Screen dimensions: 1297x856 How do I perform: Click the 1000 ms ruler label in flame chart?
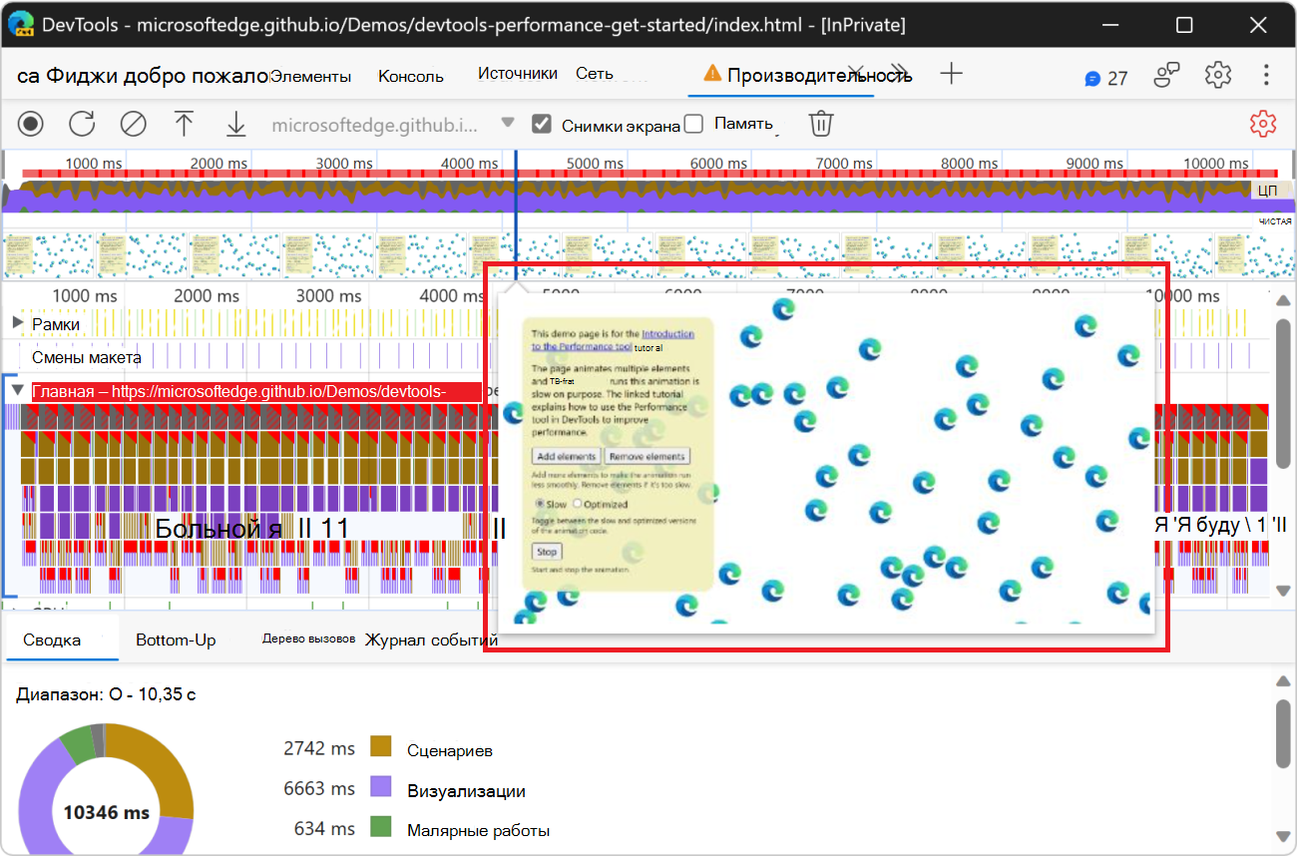85,295
